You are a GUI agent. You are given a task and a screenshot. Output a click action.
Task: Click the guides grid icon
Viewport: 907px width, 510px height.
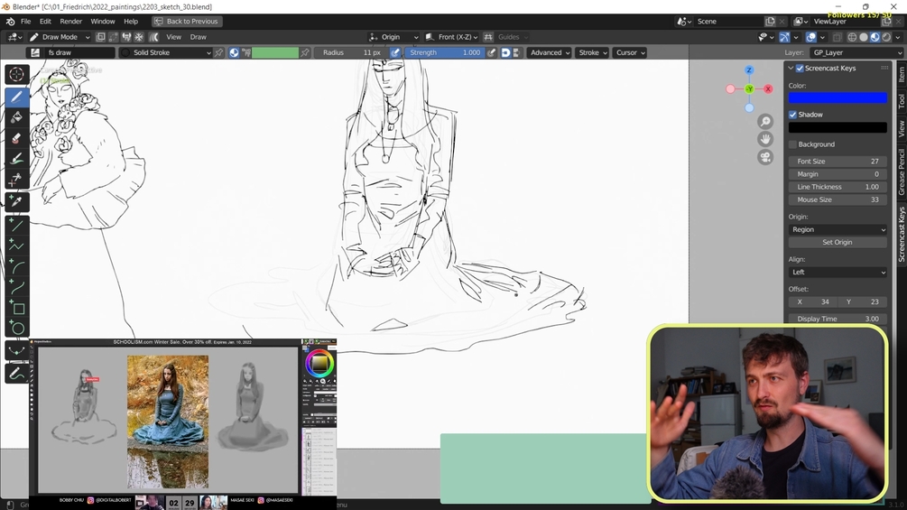[488, 37]
